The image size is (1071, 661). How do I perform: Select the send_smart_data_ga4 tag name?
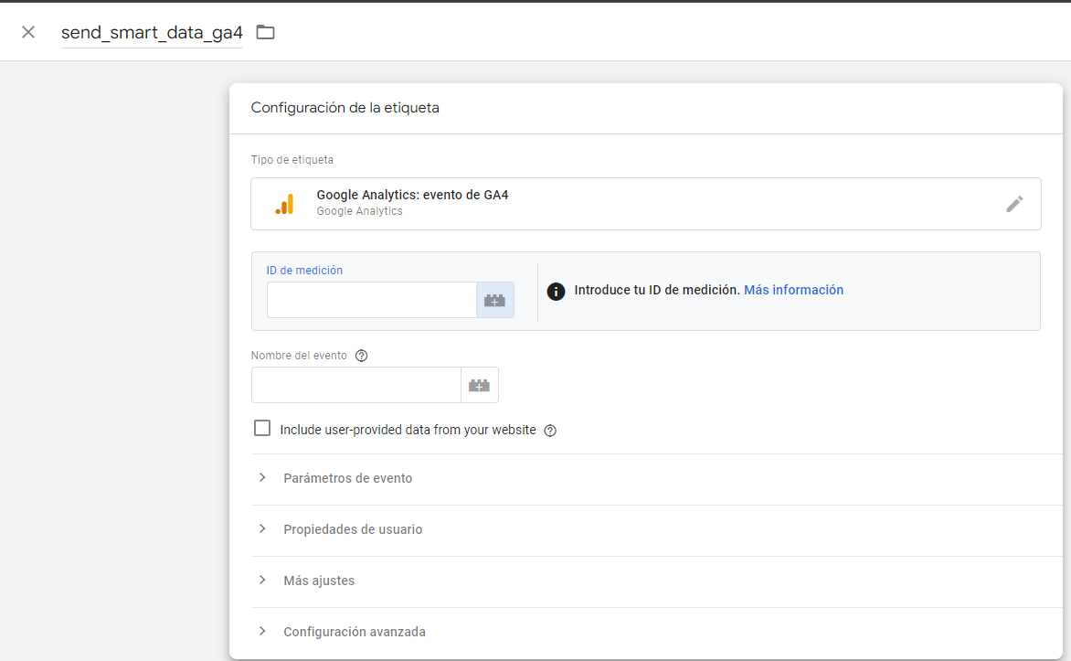point(152,30)
